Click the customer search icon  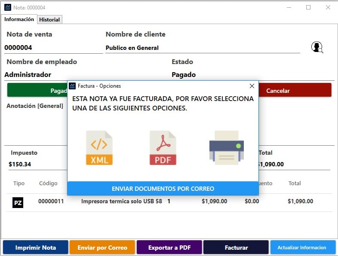click(x=317, y=47)
